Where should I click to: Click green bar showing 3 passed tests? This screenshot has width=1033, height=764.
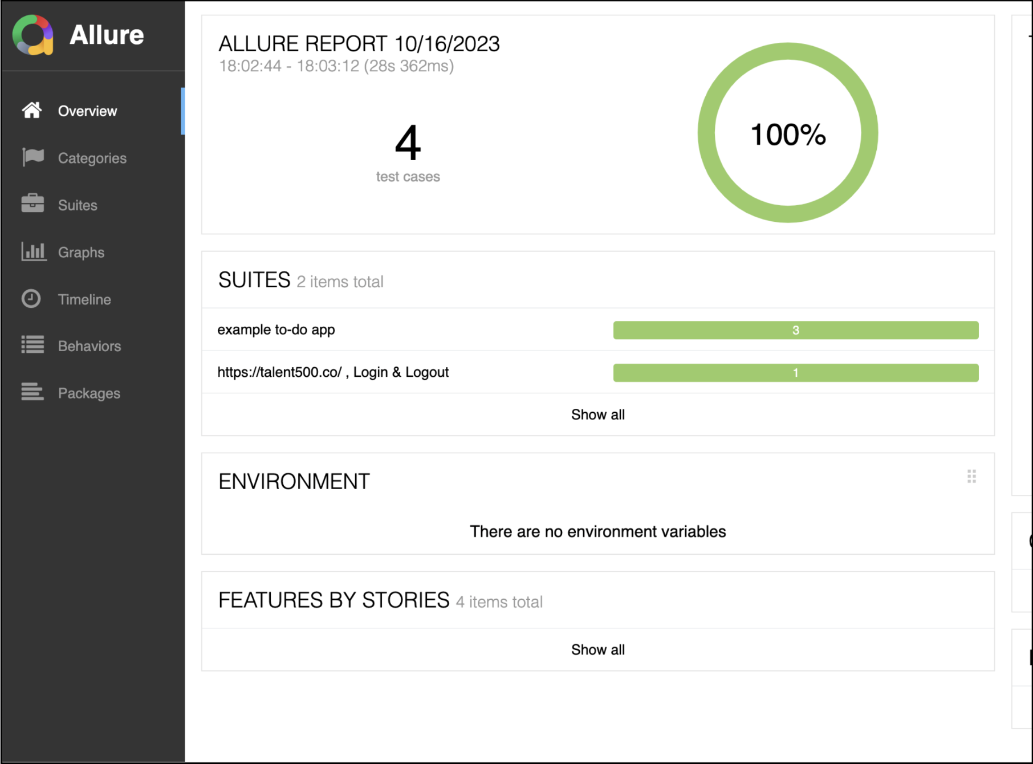pyautogui.click(x=795, y=330)
